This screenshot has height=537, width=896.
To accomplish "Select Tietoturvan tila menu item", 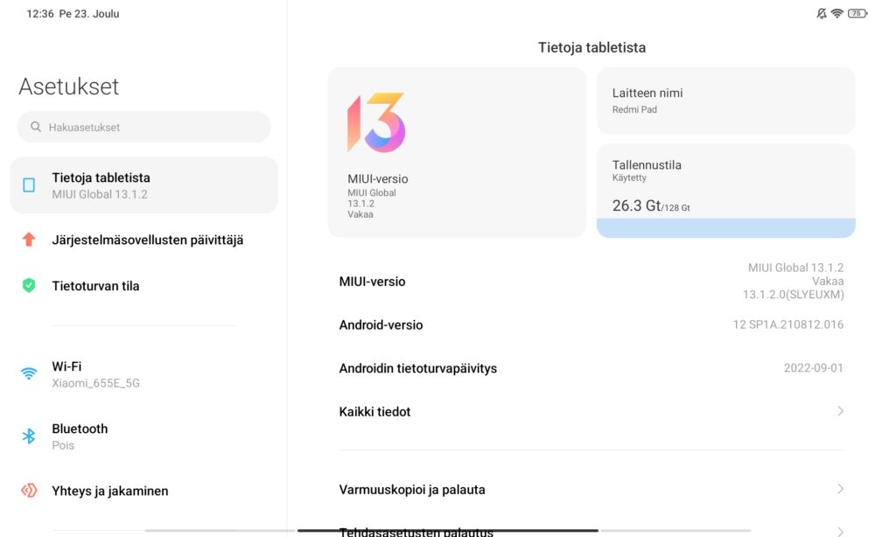I will click(x=144, y=286).
